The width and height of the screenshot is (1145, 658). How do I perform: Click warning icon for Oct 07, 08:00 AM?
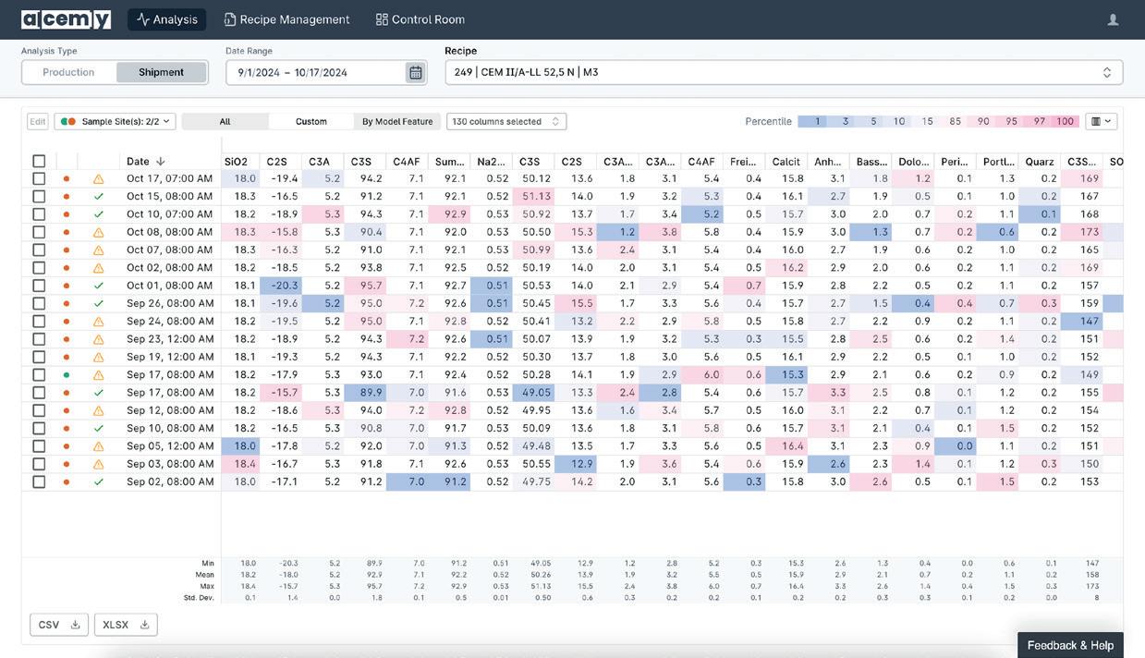[99, 250]
